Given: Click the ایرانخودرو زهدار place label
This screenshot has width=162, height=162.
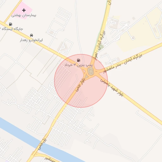Looking at the screenshot, I should pos(31,40).
